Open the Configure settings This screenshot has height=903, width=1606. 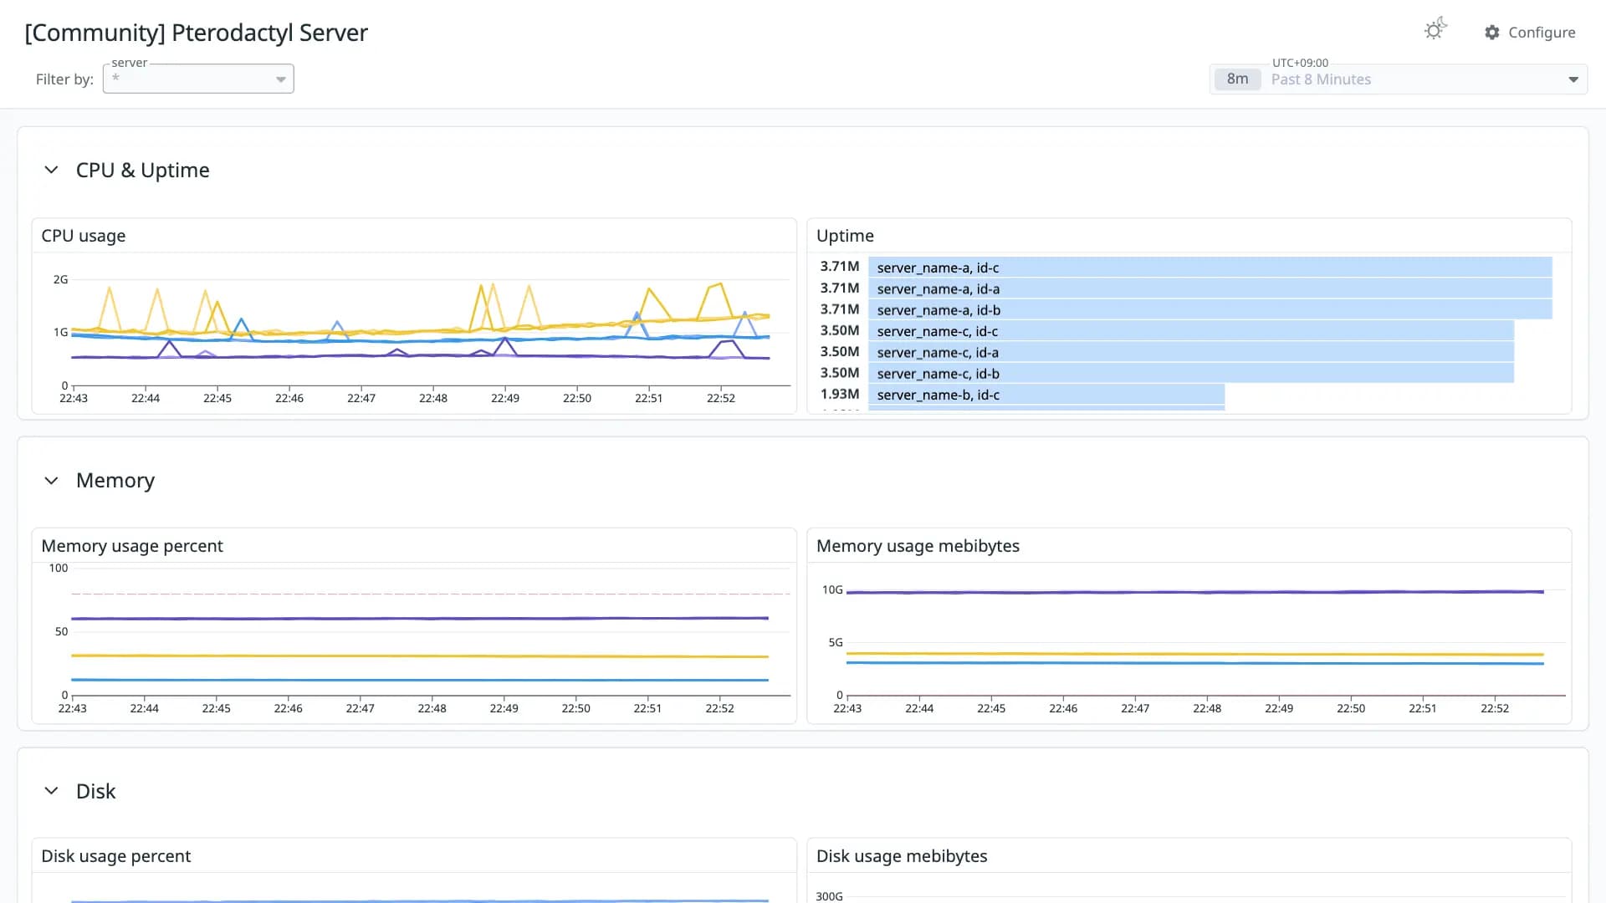(x=1530, y=33)
